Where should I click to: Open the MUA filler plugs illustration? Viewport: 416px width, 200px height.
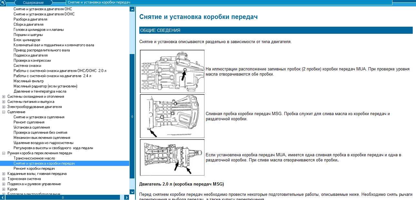tap(172, 71)
